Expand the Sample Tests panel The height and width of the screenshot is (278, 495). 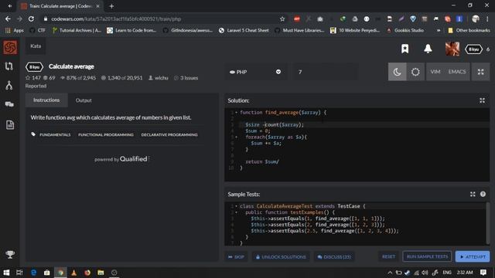pos(473,194)
